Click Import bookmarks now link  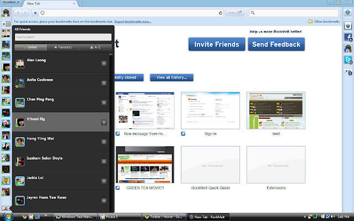tap(133, 22)
